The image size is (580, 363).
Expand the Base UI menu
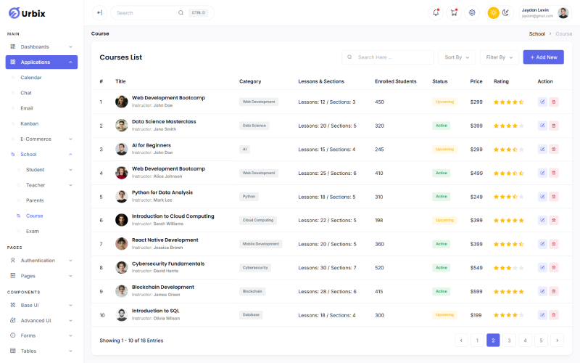41,305
